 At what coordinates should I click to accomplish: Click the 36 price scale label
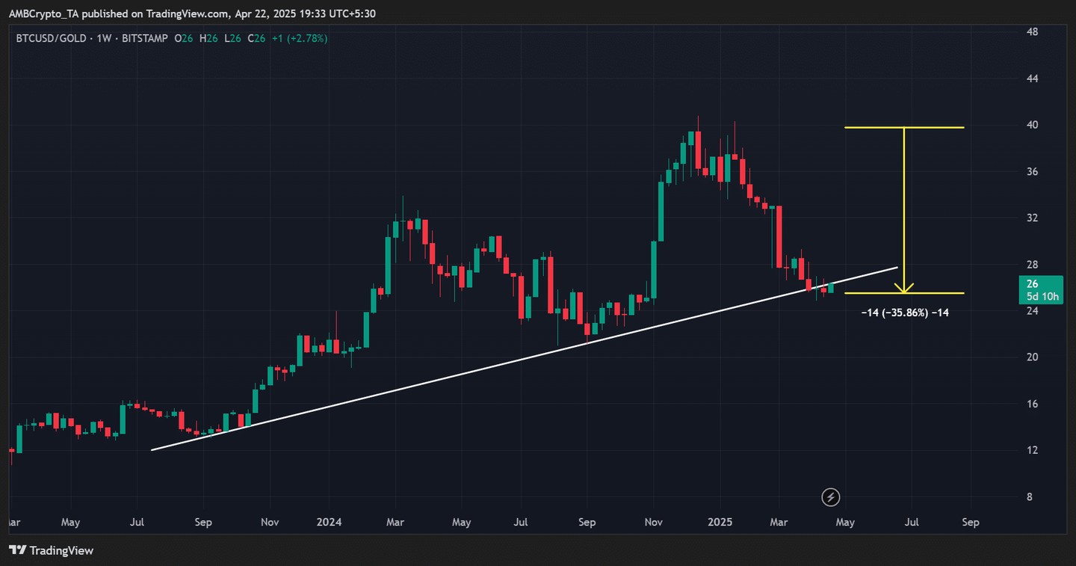[x=1032, y=171]
